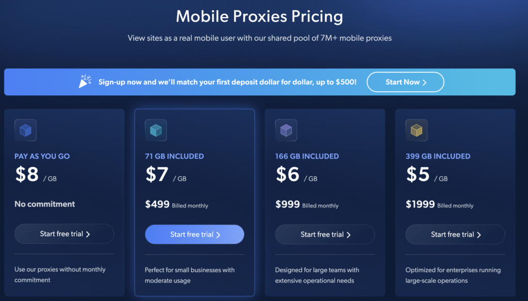Click the purple cube icon on 166 GB plan
This screenshot has width=528, height=301.
(286, 130)
